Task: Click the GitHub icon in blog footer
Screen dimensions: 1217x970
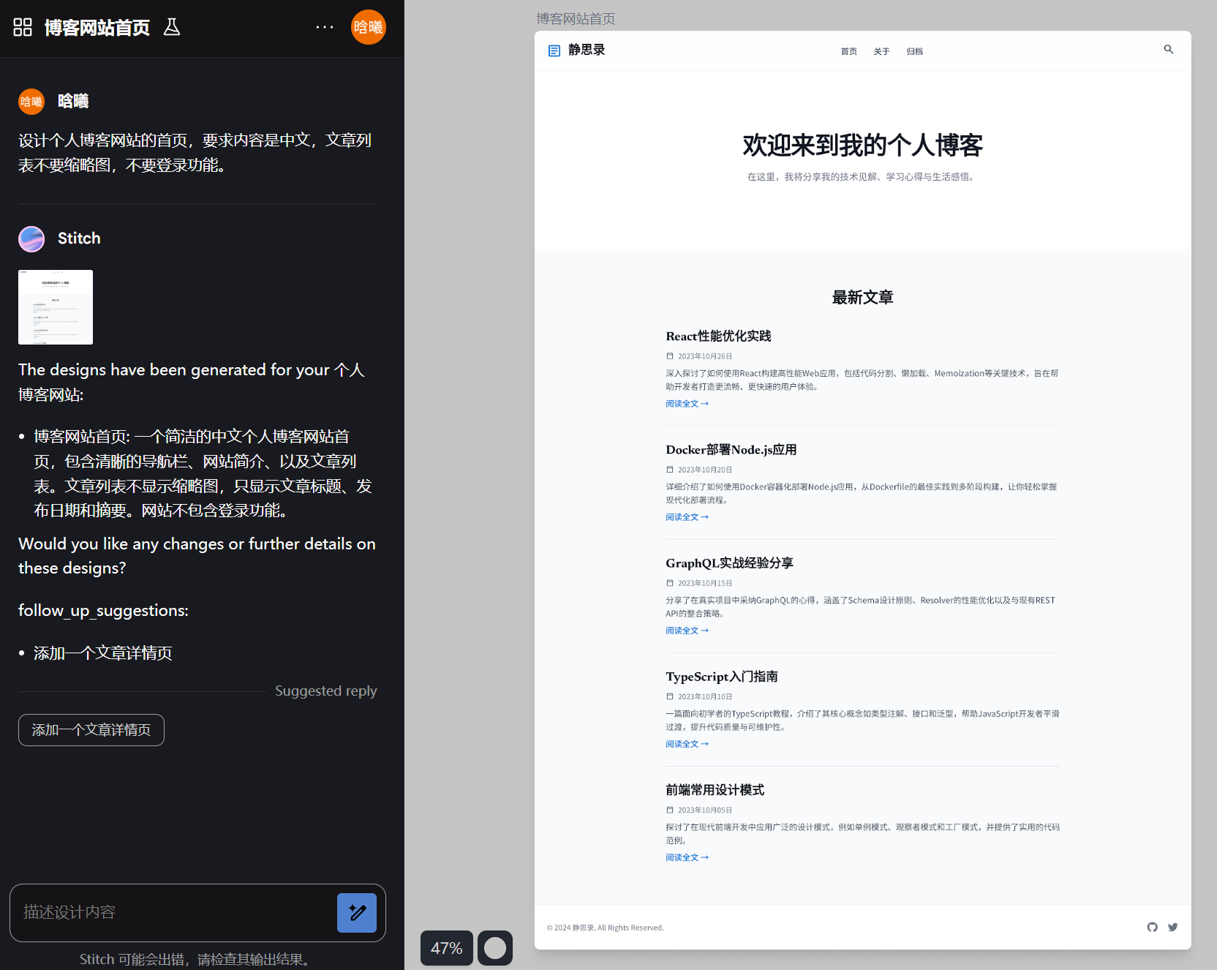Action: point(1152,927)
